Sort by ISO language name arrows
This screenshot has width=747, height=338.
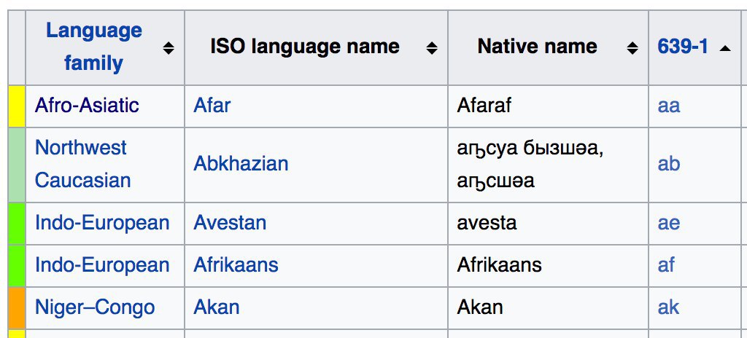[432, 48]
